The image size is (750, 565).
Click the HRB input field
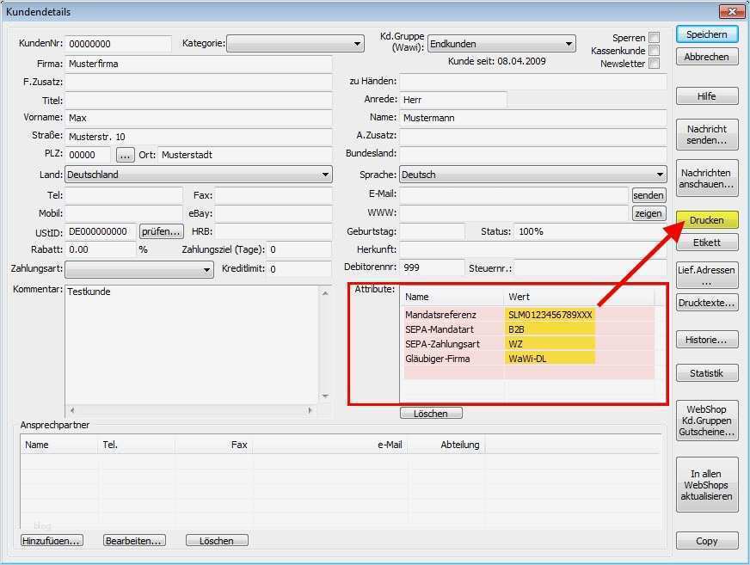coord(274,231)
